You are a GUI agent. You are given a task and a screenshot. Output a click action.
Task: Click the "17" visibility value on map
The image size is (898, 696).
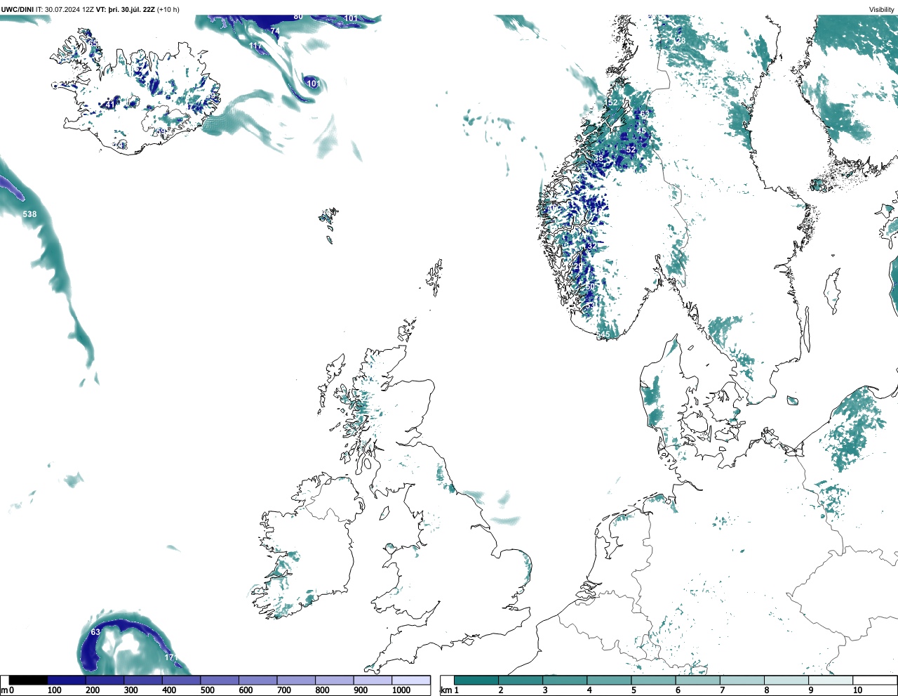click(x=169, y=657)
